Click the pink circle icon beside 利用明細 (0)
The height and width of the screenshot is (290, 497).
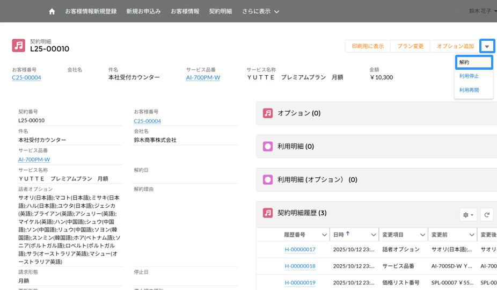tap(268, 146)
